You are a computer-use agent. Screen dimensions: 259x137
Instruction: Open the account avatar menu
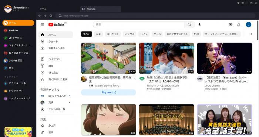248,25
